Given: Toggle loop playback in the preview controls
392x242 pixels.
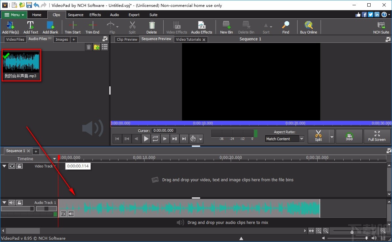Looking at the screenshot, I should (x=155, y=139).
